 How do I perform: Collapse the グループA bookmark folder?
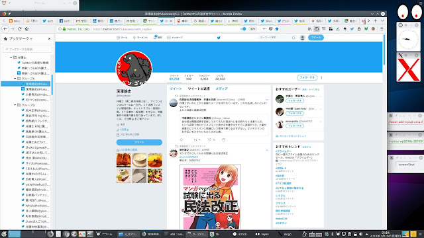[x=15, y=79]
